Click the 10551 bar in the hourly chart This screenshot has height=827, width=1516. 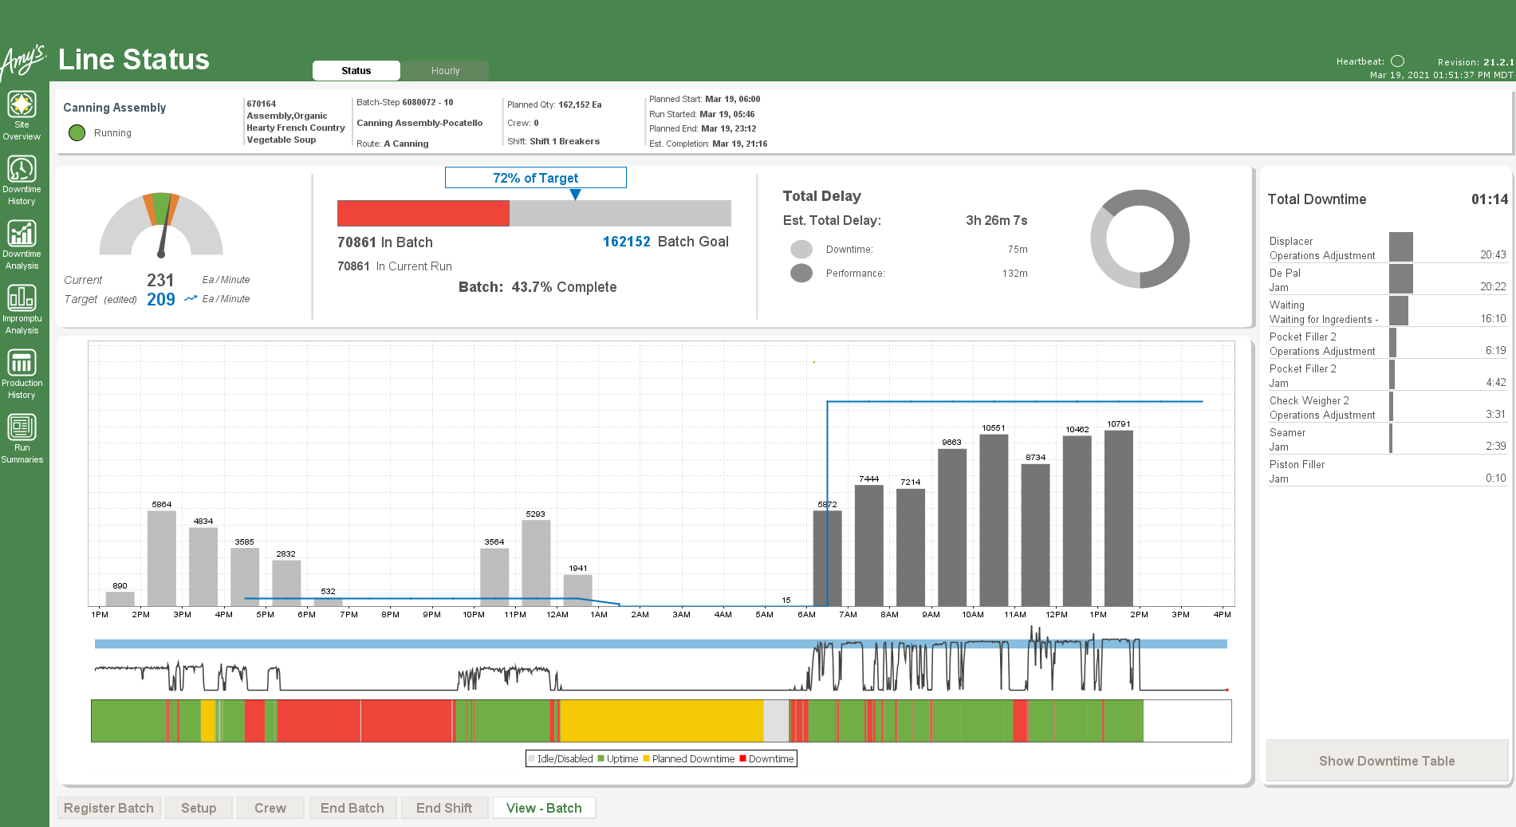(x=994, y=520)
